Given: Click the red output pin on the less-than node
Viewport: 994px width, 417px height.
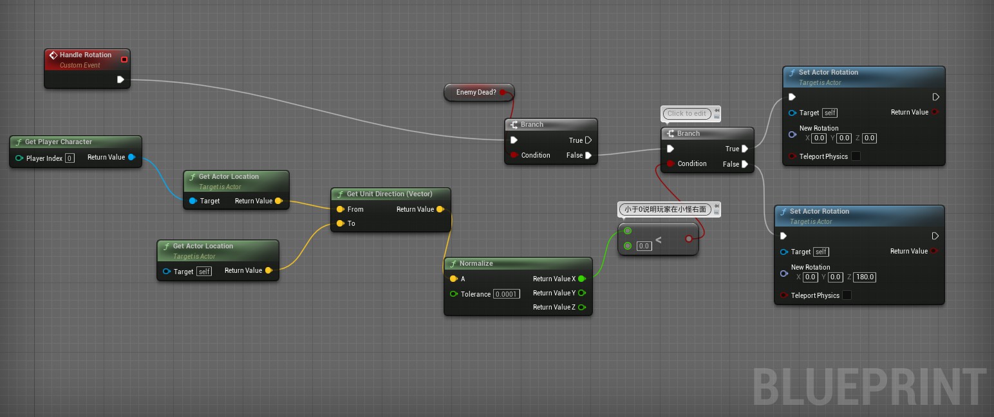Looking at the screenshot, I should click(x=689, y=239).
